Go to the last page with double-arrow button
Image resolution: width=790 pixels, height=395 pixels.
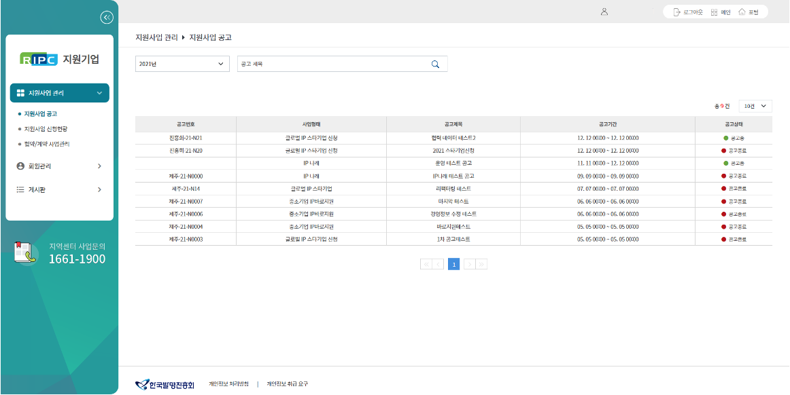481,264
